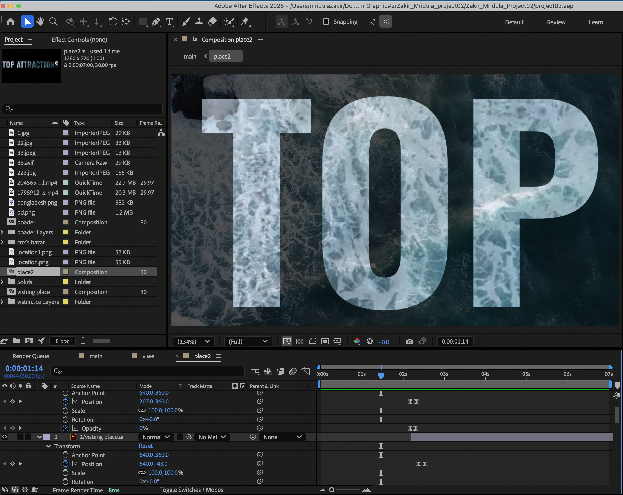Select the Pen tool
Viewport: 623px width, 495px height.
(x=156, y=22)
